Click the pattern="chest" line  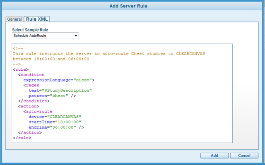tap(52, 96)
